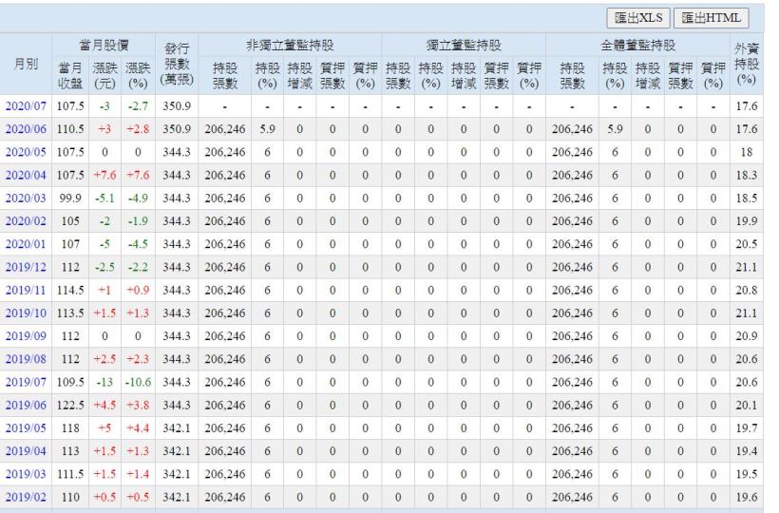This screenshot has width=779, height=513.
Task: Open the 2020/07 month link
Action: tap(26, 106)
